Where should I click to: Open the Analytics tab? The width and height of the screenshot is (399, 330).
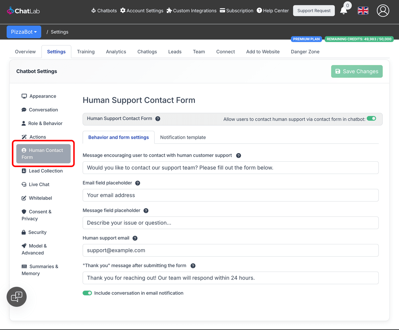pos(116,51)
